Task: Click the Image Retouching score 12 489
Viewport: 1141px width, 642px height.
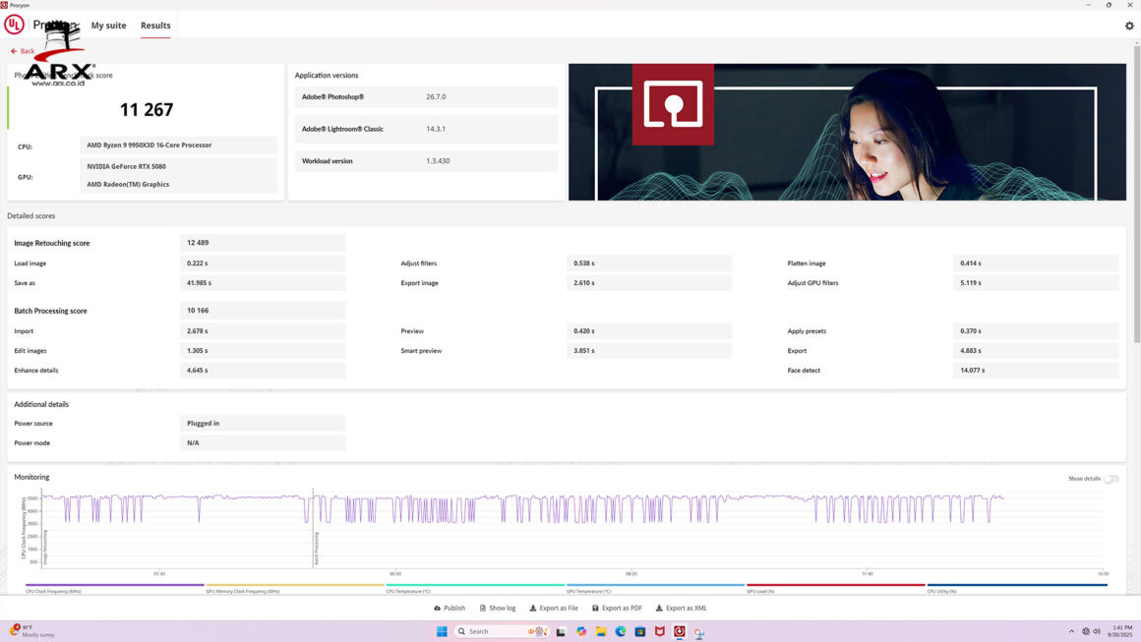Action: 263,243
